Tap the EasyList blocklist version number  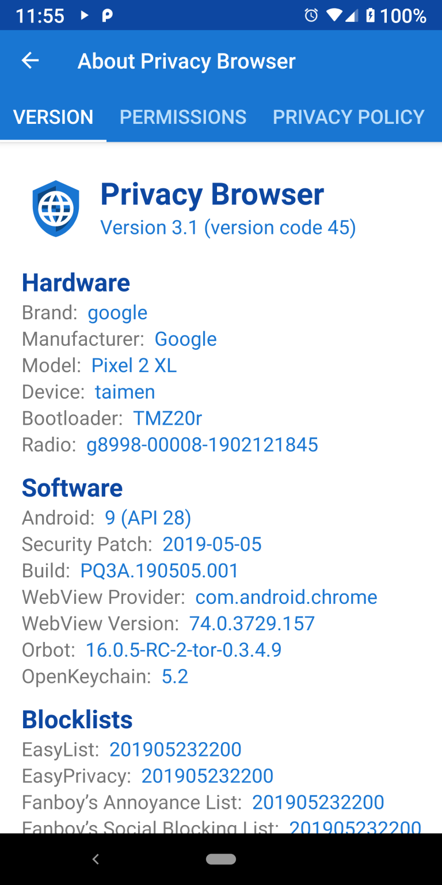(x=175, y=749)
